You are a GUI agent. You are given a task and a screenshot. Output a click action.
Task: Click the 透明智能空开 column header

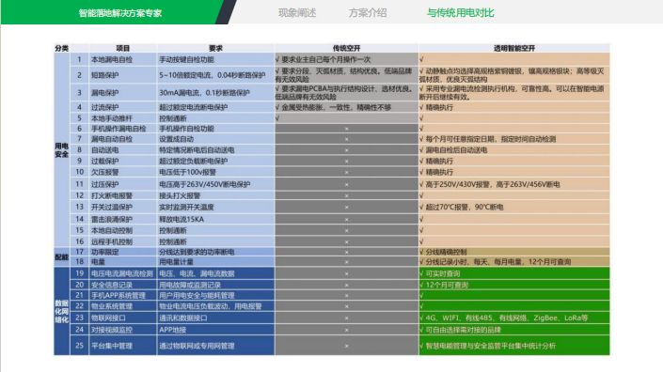click(514, 48)
